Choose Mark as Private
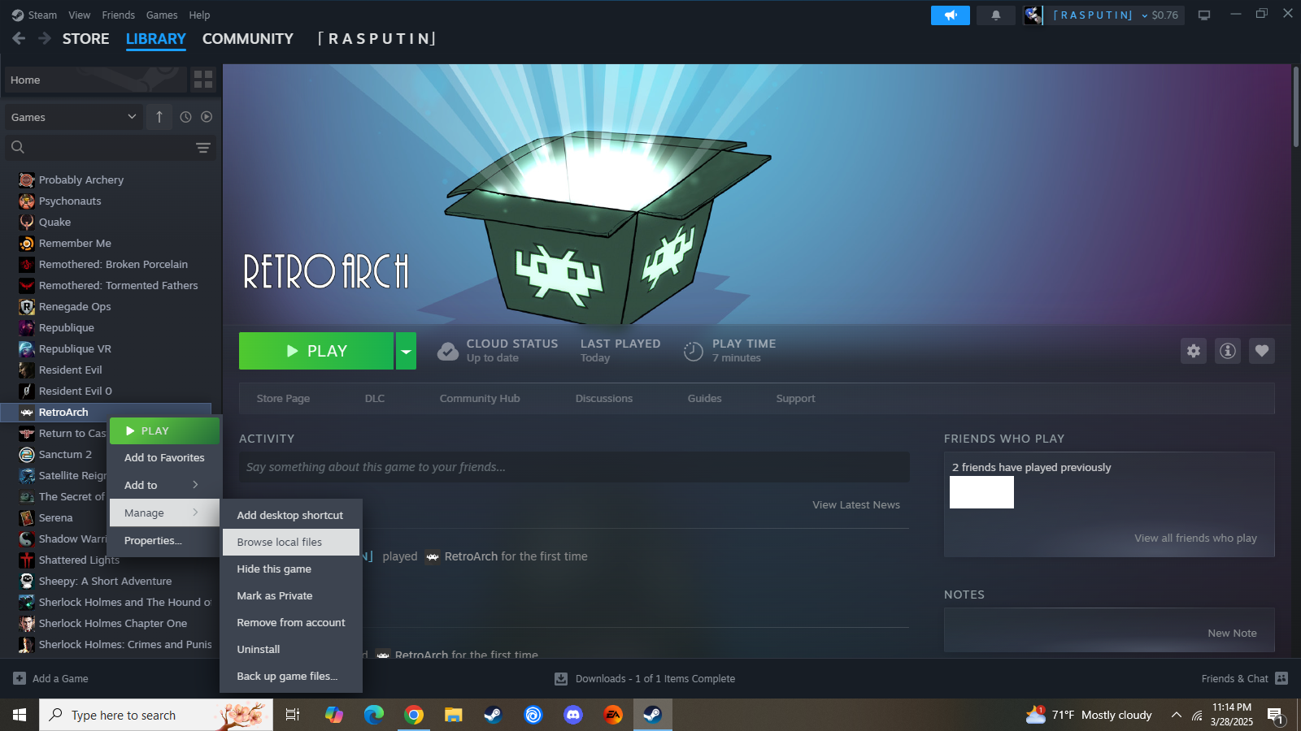The image size is (1301, 731). (291, 595)
